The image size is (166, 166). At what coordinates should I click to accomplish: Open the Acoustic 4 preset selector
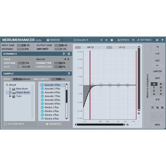coord(82,40)
